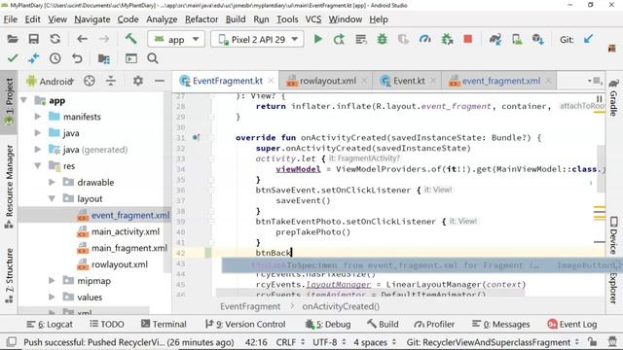This screenshot has height=350, width=623.
Task: Open the VCS menu
Action: click(x=313, y=19)
